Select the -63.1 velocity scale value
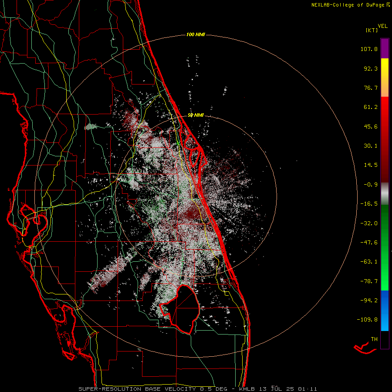Screen dimensions: 392x392 pyautogui.click(x=369, y=262)
